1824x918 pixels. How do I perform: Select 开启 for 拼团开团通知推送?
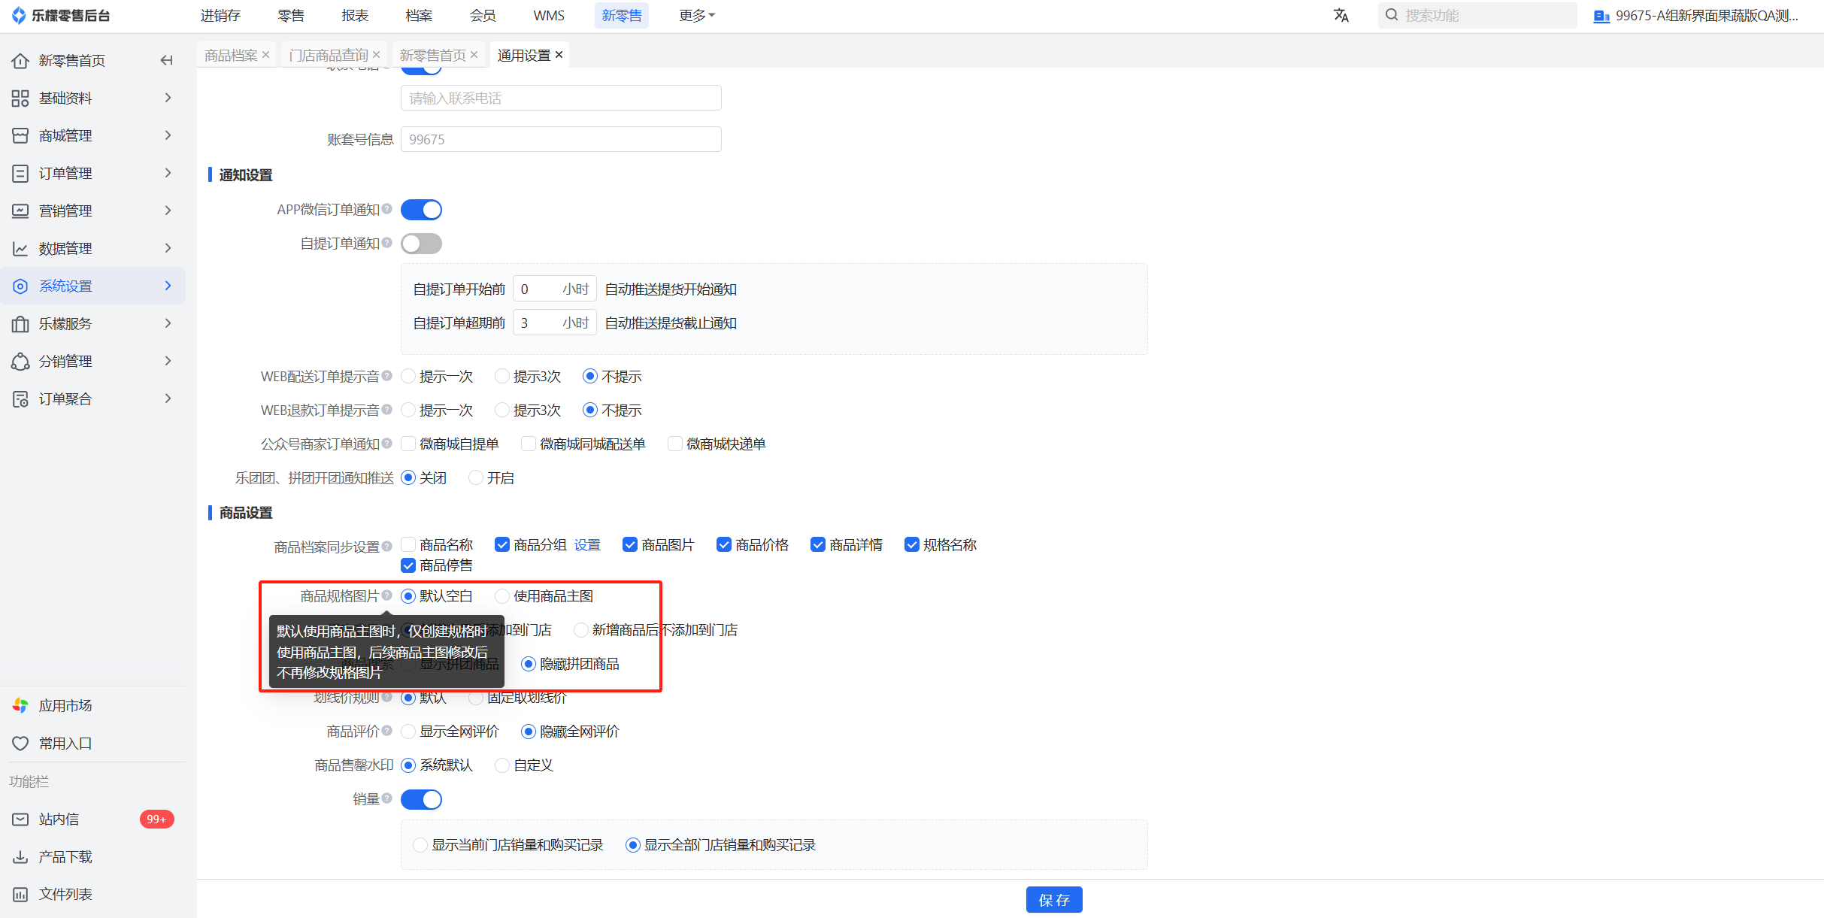click(x=476, y=477)
